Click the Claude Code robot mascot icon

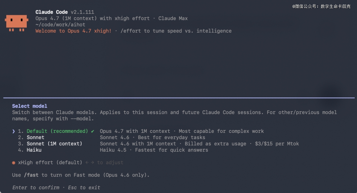pyautogui.click(x=16, y=22)
